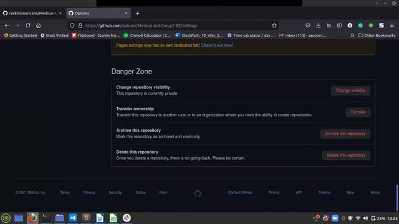Screen dimensions: 399x224
Task: Open the terminal from the taskbar
Action: 46,218
